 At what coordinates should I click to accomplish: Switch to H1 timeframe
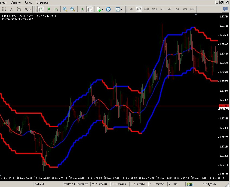(162, 9)
